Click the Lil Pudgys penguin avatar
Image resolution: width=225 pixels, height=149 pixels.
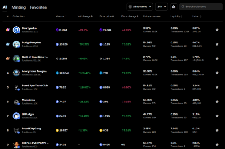click(x=16, y=116)
